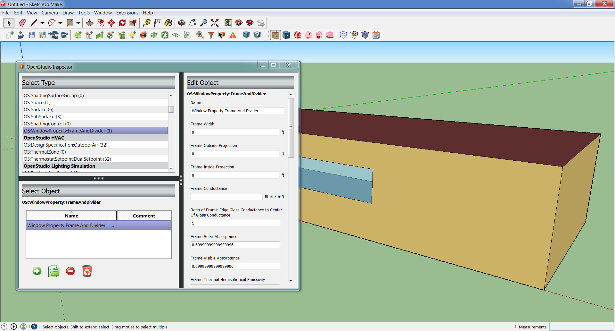Click Zoom Extents in the camera toolbar
The height and width of the screenshot is (331, 615).
tap(214, 23)
